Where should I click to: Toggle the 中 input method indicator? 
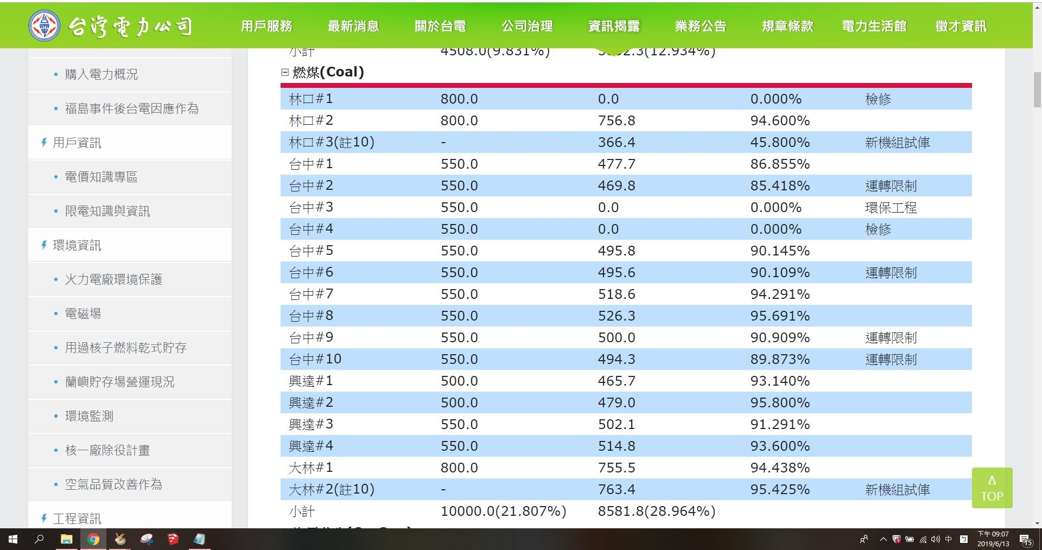pos(949,539)
